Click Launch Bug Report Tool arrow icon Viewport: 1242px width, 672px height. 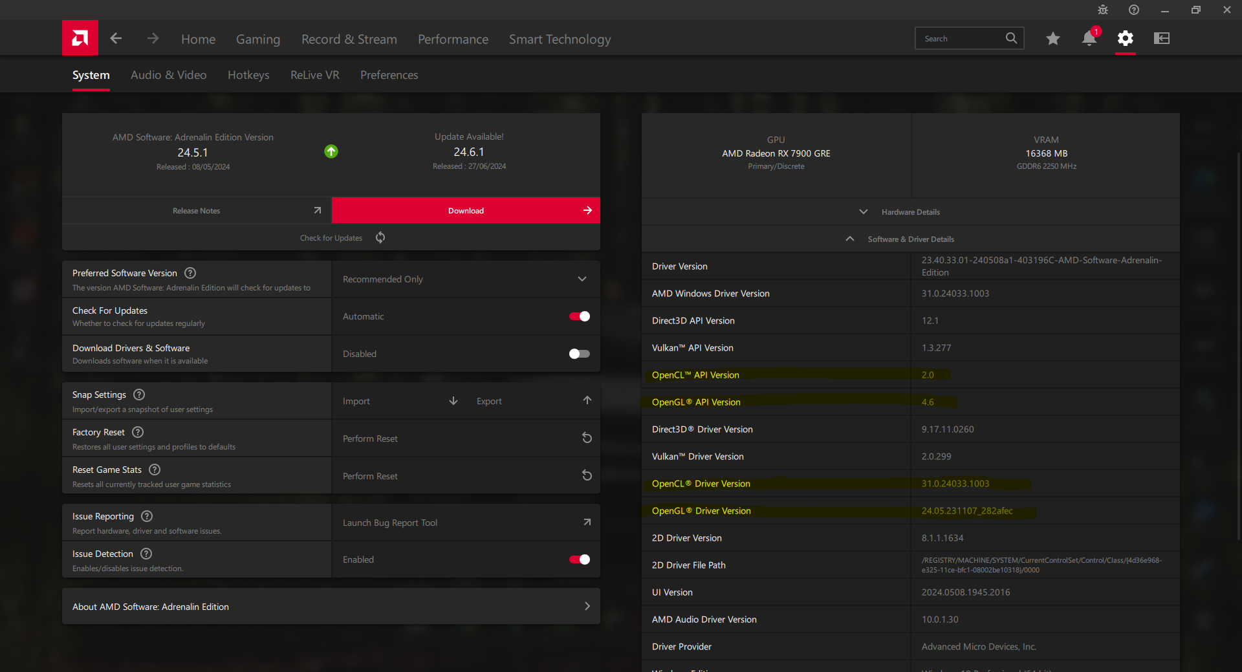(587, 522)
